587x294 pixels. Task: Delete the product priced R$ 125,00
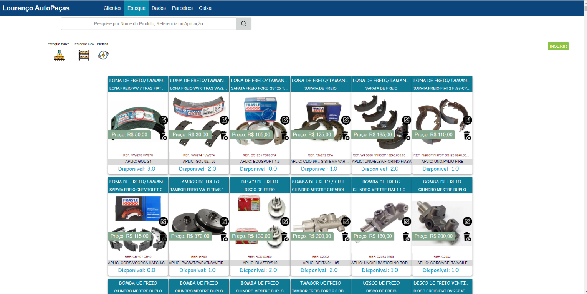(346, 135)
